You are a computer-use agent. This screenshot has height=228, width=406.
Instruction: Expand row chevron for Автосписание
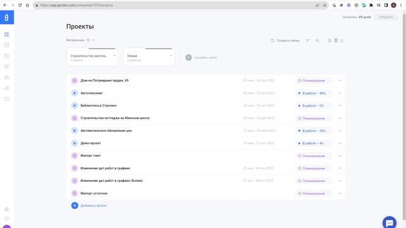click(339, 93)
